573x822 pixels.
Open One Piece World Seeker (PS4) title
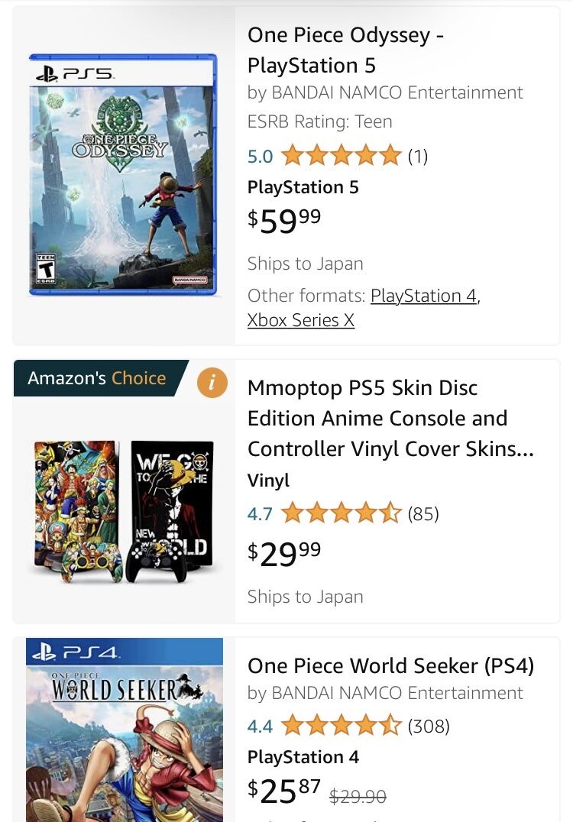coord(390,665)
